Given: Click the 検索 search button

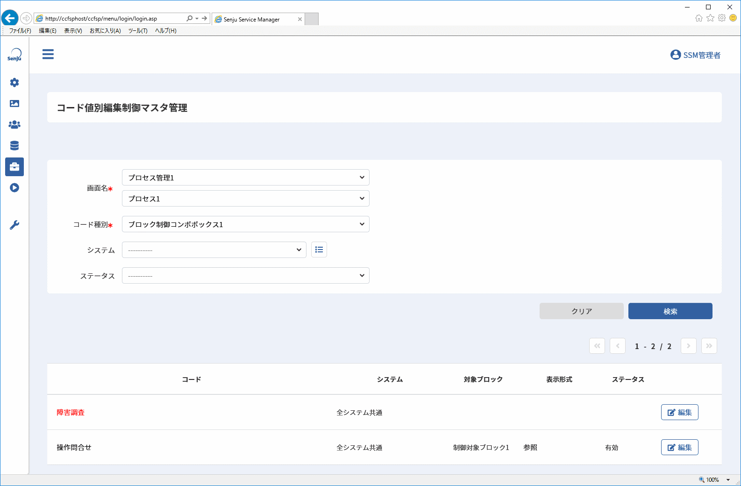Looking at the screenshot, I should click(x=670, y=311).
